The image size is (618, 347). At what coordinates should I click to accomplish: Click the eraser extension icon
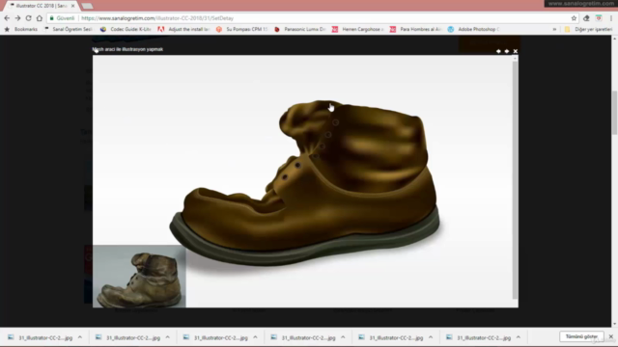coord(586,18)
